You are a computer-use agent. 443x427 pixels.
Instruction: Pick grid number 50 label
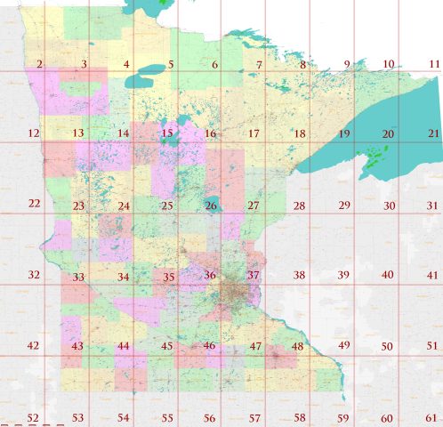tap(387, 346)
